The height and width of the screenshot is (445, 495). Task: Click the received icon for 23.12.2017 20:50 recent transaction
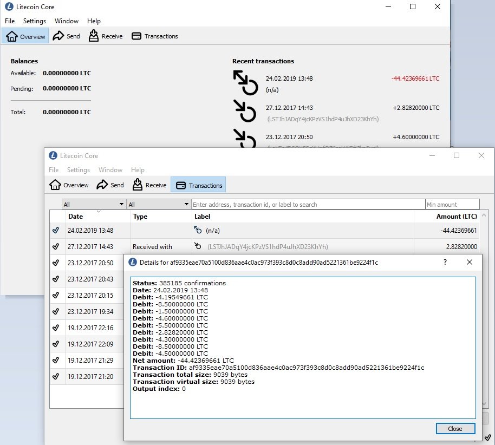245,138
